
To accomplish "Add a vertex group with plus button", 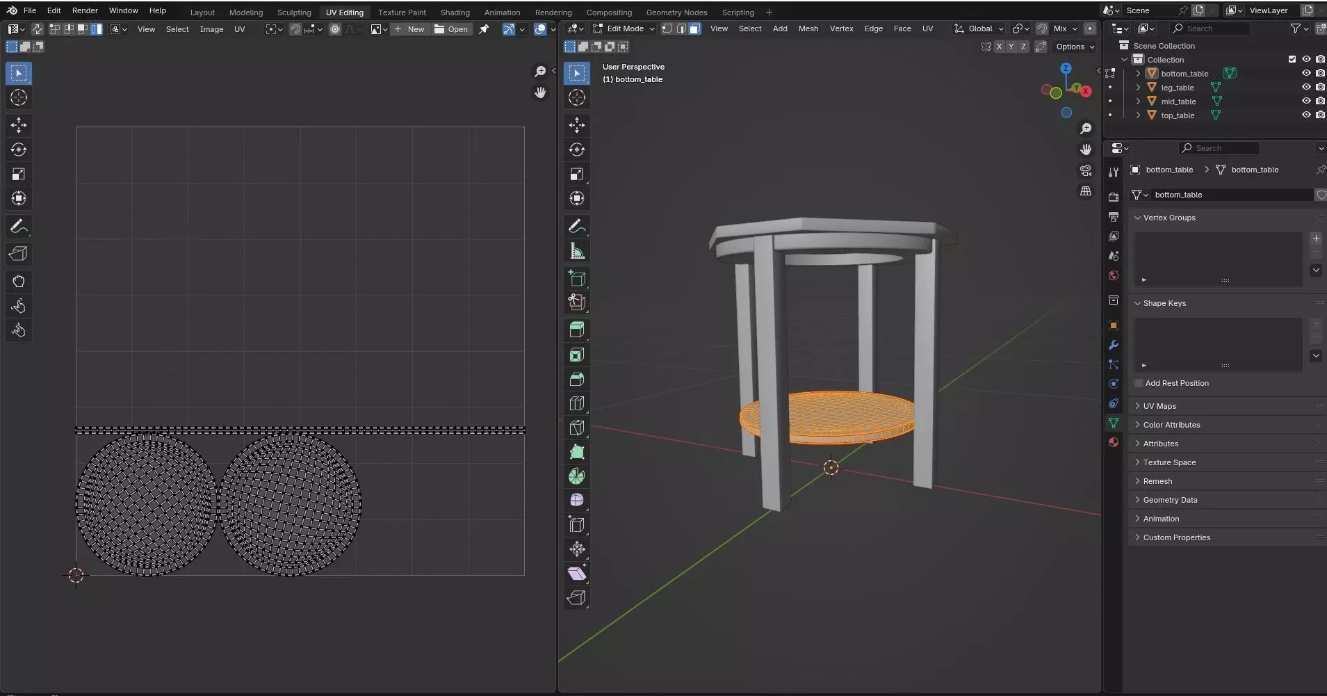I will tap(1316, 238).
